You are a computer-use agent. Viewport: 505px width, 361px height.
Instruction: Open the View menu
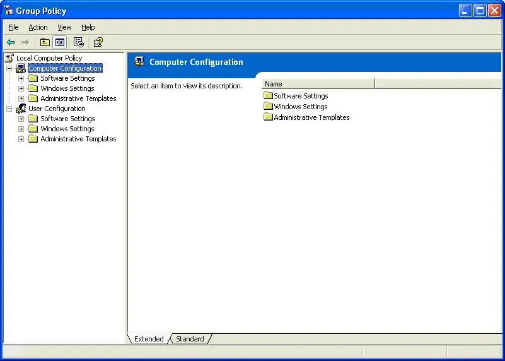pyautogui.click(x=64, y=27)
